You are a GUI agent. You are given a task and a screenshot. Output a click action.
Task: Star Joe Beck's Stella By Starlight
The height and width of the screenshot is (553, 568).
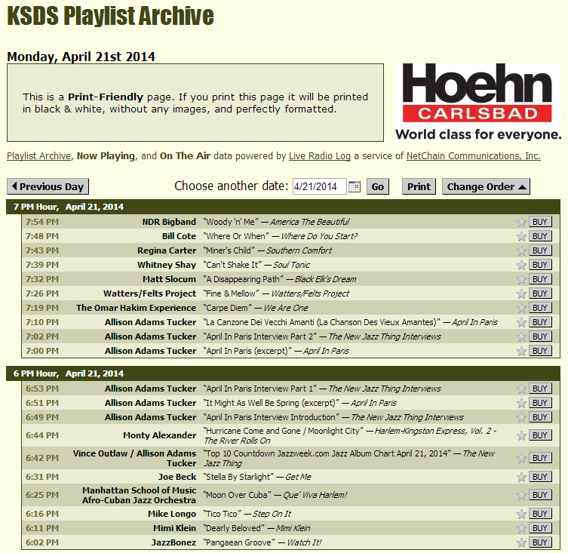click(x=521, y=477)
